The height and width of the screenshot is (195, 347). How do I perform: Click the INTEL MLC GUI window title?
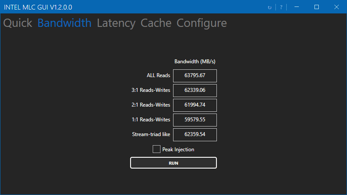[x=38, y=7]
